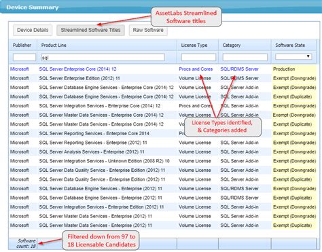Click Software count: 18 footer text
This screenshot has height=252, width=322.
click(x=26, y=243)
